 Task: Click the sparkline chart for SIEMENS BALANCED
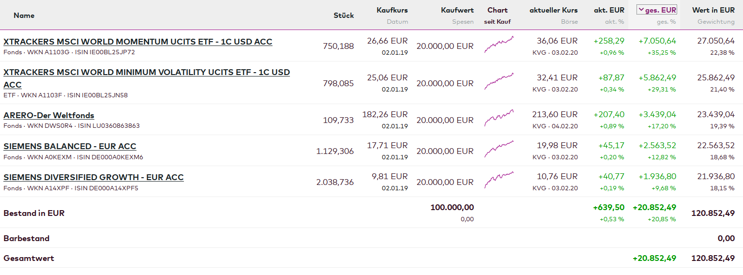499,149
